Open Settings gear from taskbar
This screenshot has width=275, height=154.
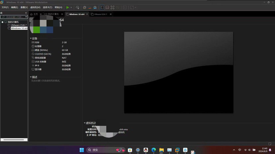pos(138,150)
